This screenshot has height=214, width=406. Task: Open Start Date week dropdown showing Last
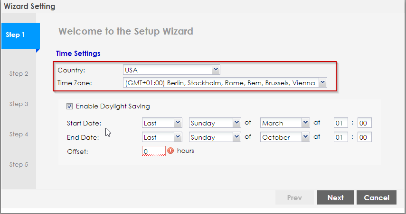click(x=162, y=123)
